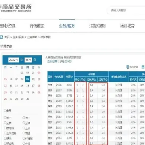Pick calendar date 30

(x=28, y=99)
